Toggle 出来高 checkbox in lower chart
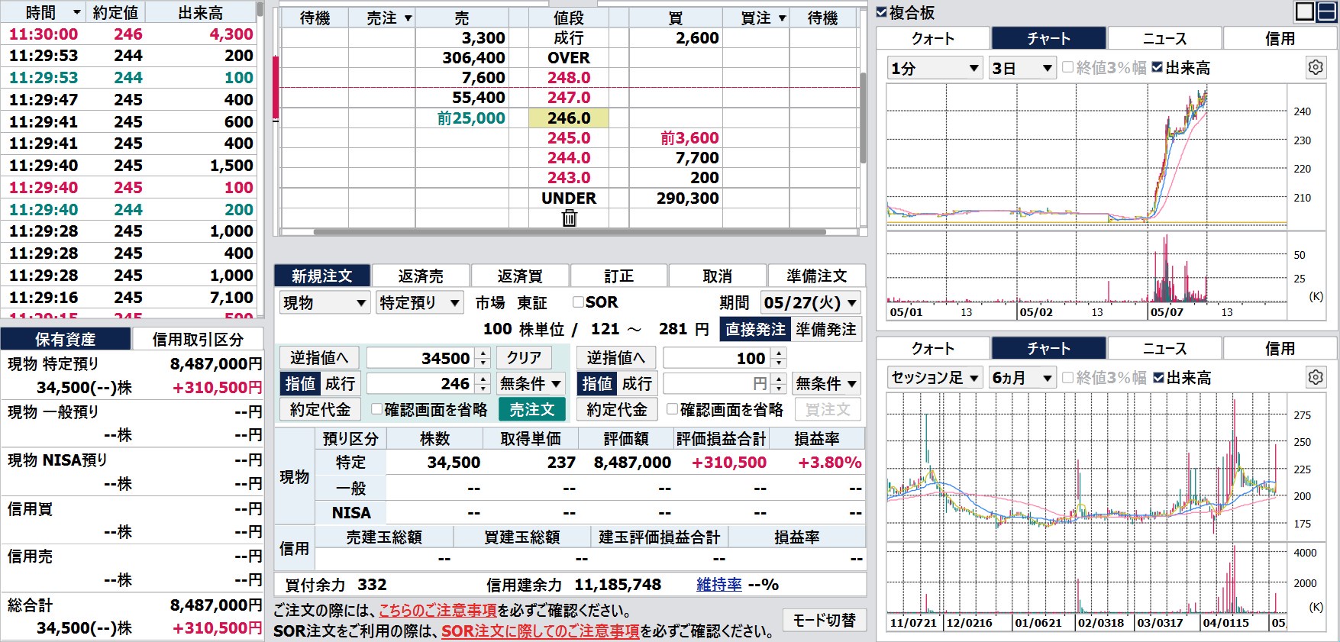The height and width of the screenshot is (642, 1340). coord(1158,377)
